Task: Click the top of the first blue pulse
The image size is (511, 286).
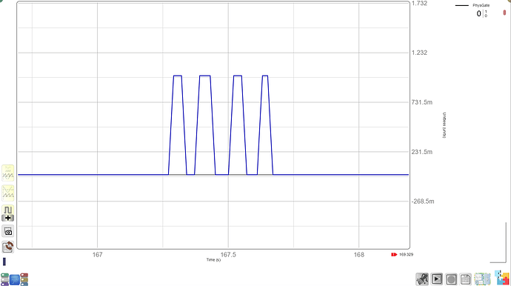Action: [x=177, y=76]
